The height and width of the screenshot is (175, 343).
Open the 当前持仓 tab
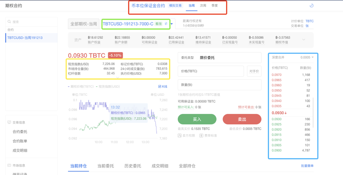(x=79, y=166)
